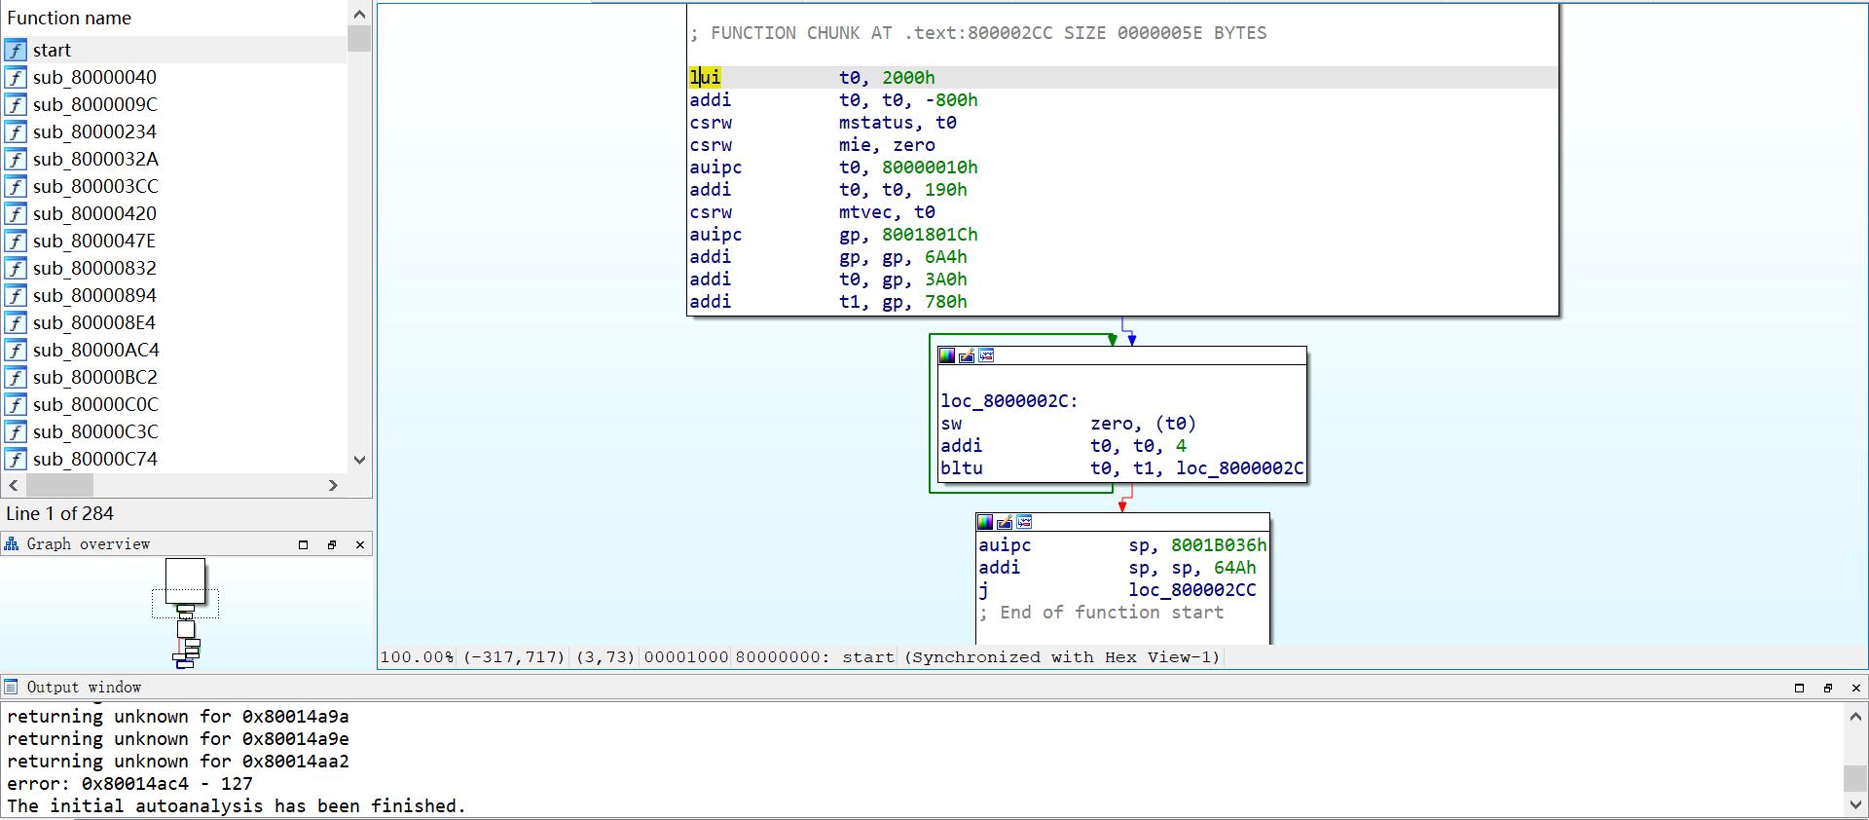Click loc_8000002C operand in bltu instruction
The width and height of the screenshot is (1869, 820).
coord(1239,468)
